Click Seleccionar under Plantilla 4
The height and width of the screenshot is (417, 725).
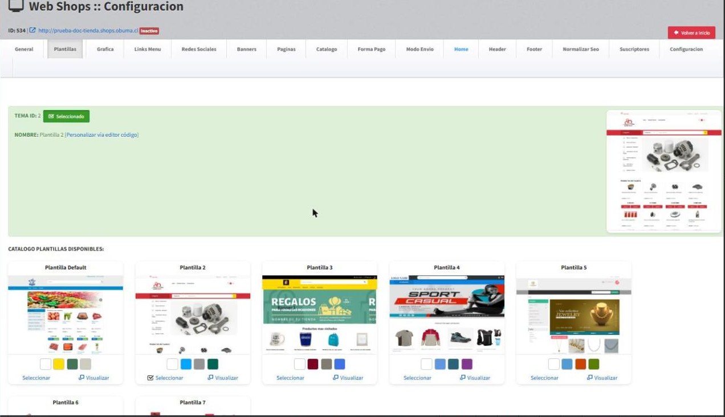[417, 378]
